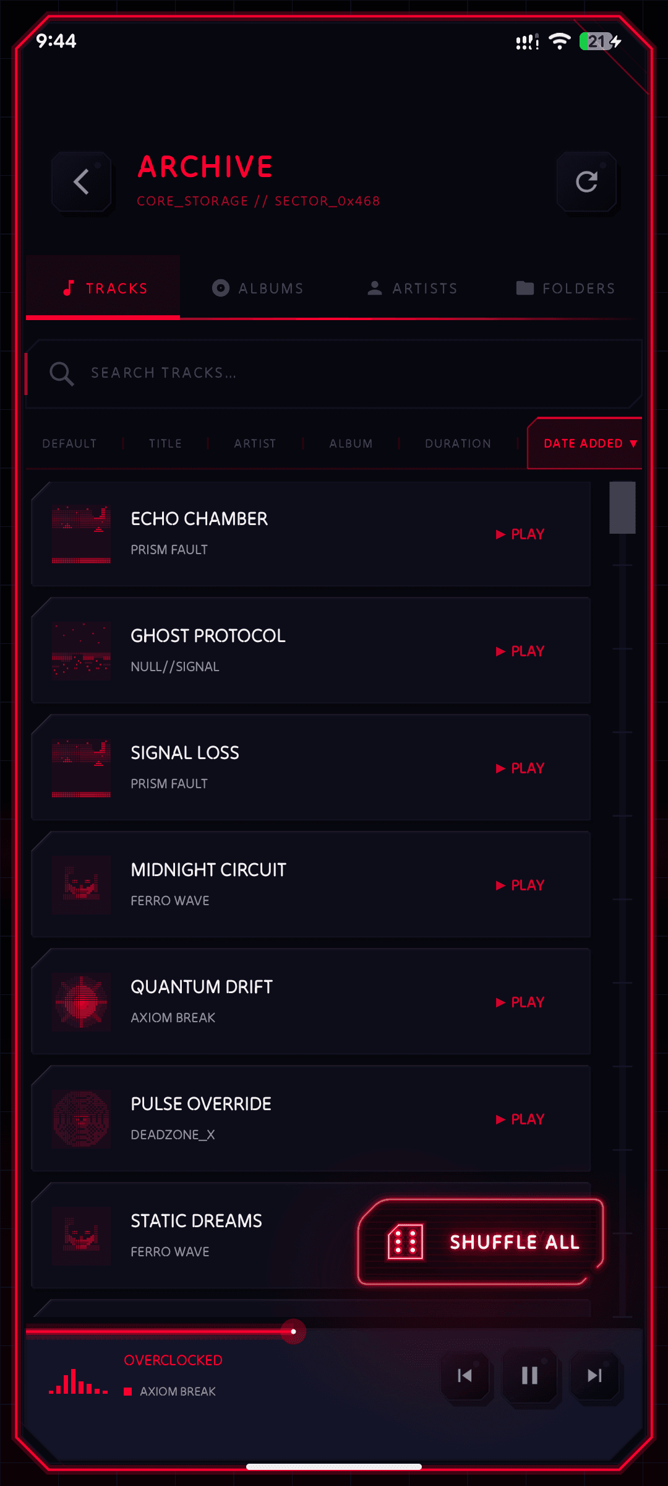Sort tracks by Title
The image size is (668, 1486).
point(165,443)
